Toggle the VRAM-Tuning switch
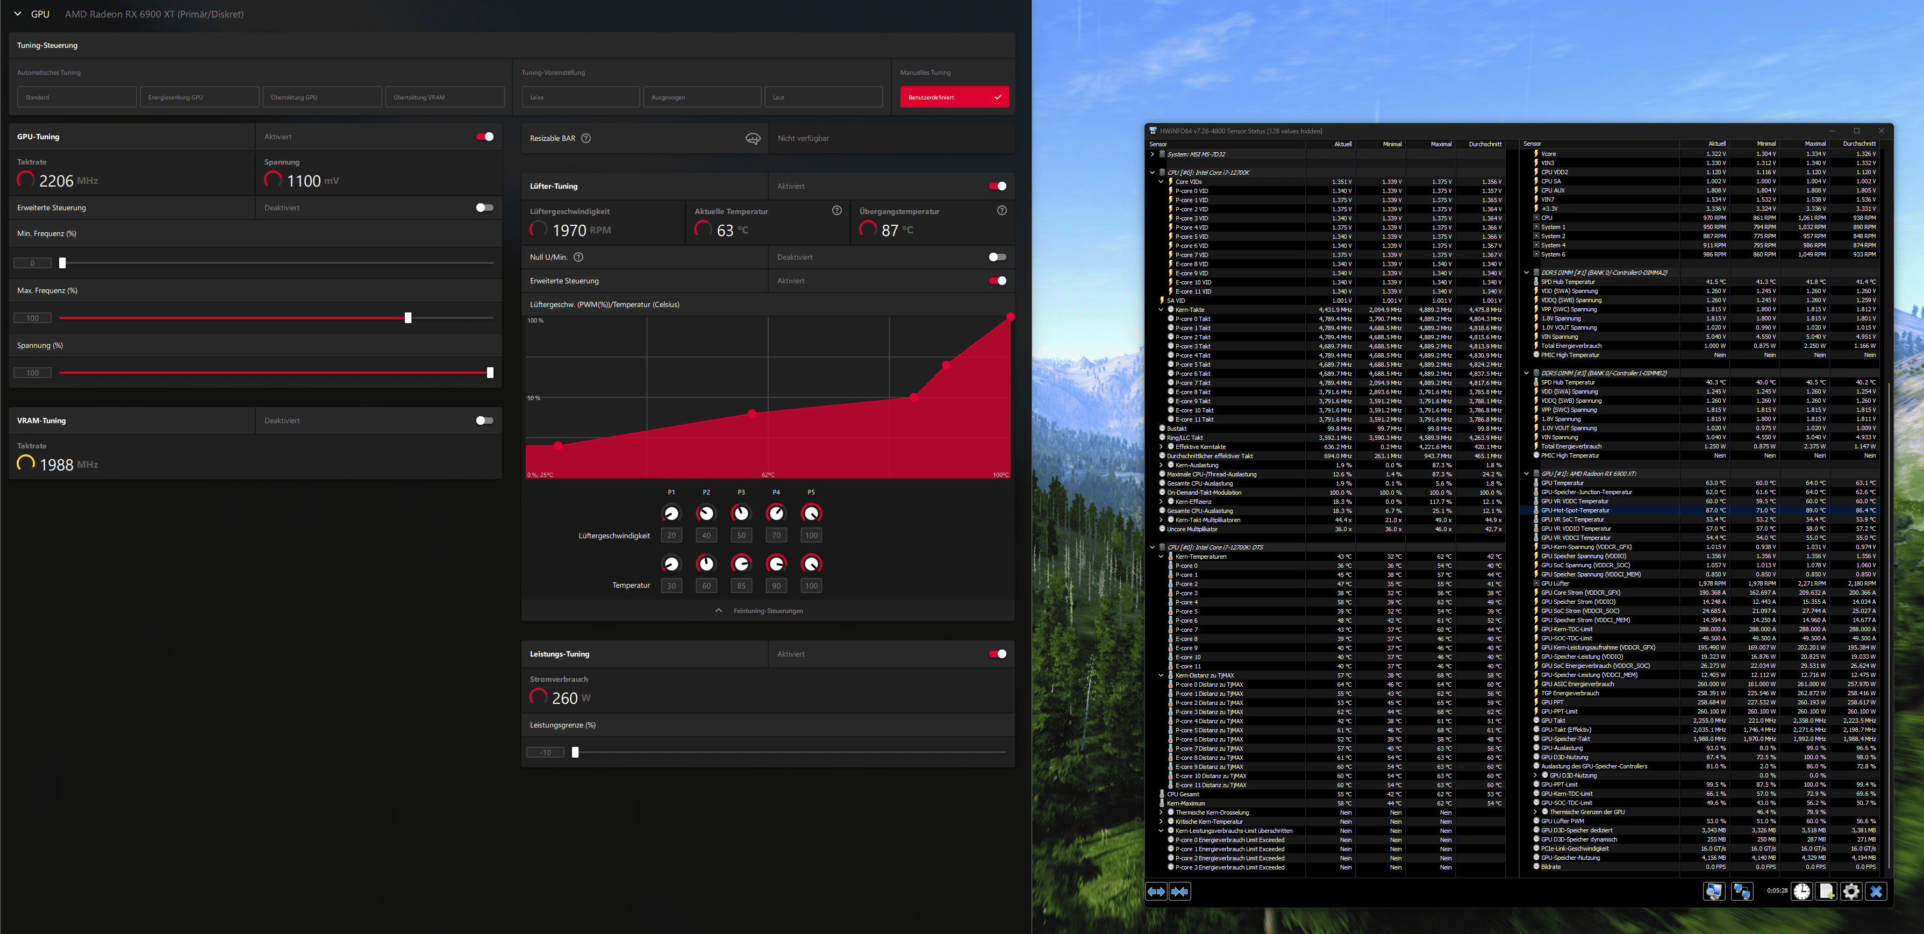 pyautogui.click(x=485, y=420)
